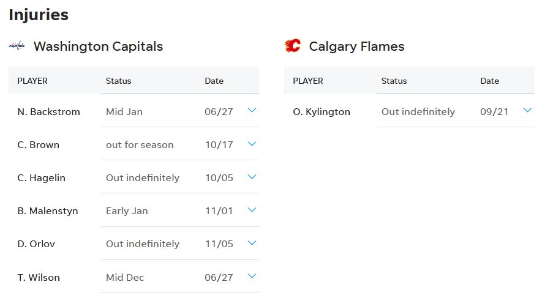The width and height of the screenshot is (542, 301).
Task: Select the O. Kylington player name
Action: point(322,112)
